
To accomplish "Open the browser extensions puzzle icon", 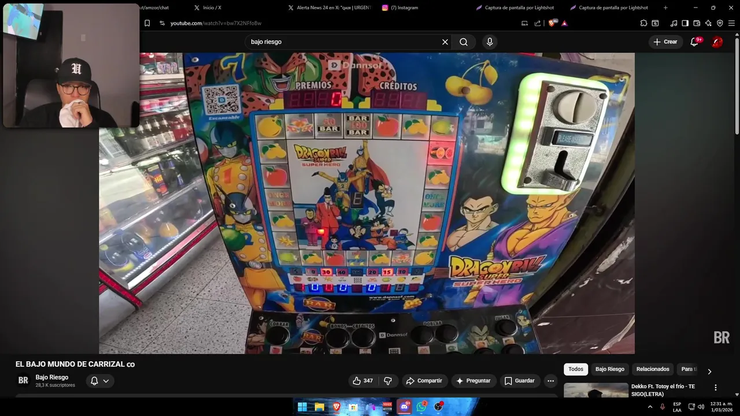I will [x=643, y=23].
